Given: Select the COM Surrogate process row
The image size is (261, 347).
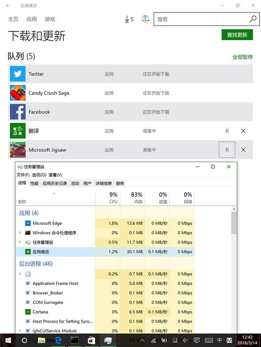Looking at the screenshot, I should pos(105,302).
